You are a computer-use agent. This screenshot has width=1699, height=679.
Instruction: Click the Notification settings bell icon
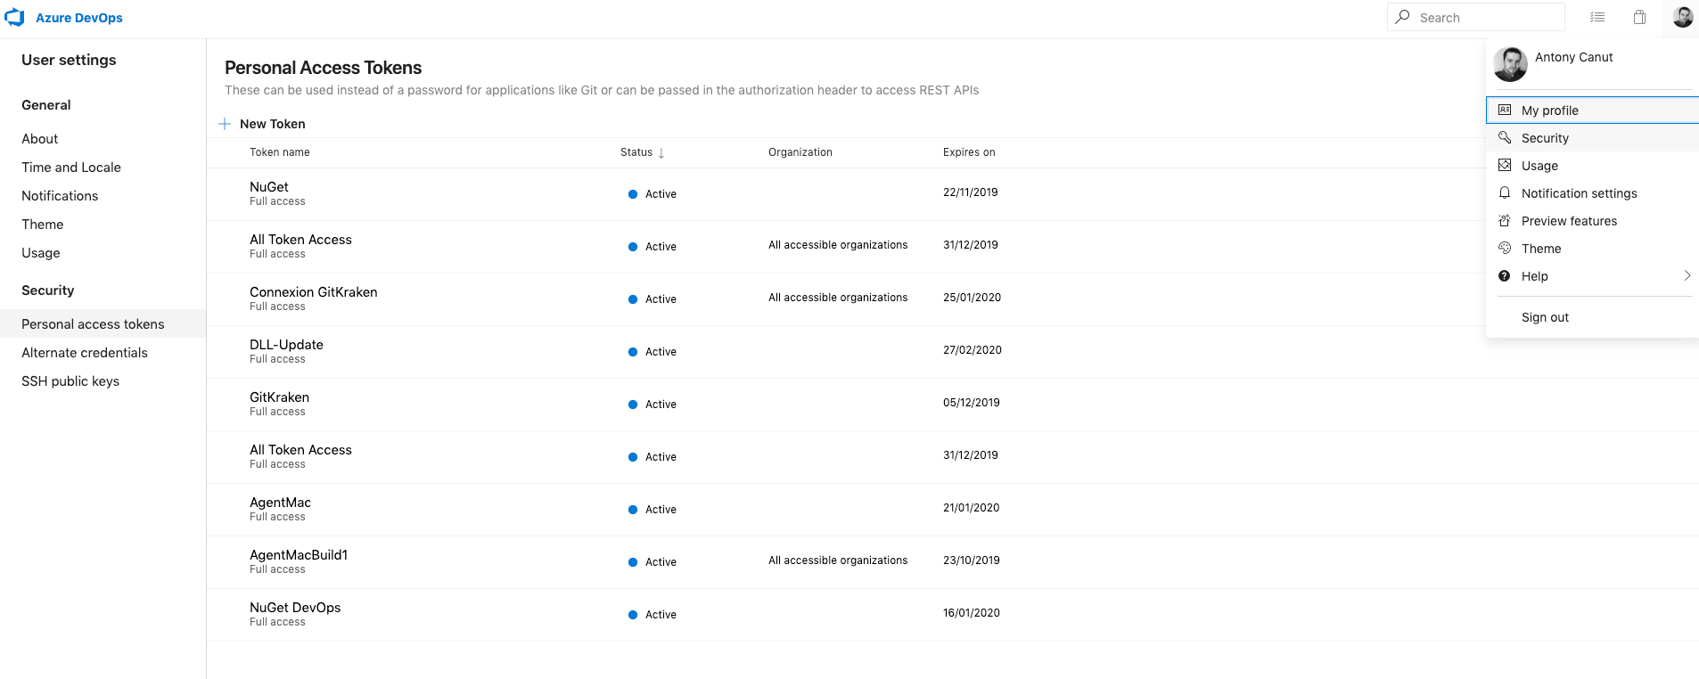click(1505, 193)
